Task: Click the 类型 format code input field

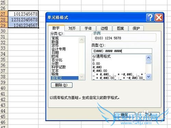Action: pos(122,51)
